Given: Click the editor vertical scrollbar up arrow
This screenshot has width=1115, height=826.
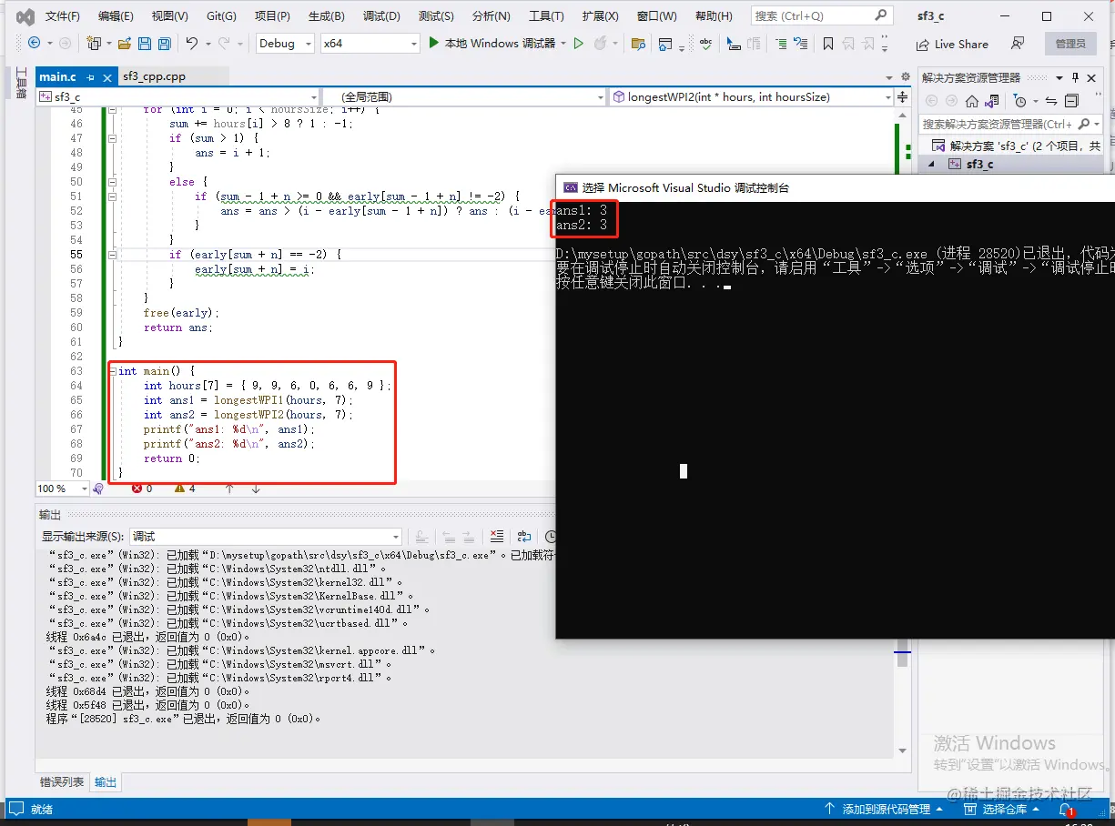Looking at the screenshot, I should click(x=903, y=115).
